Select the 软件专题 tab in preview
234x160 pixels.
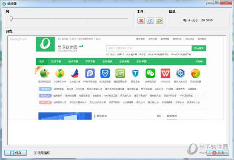(141, 61)
